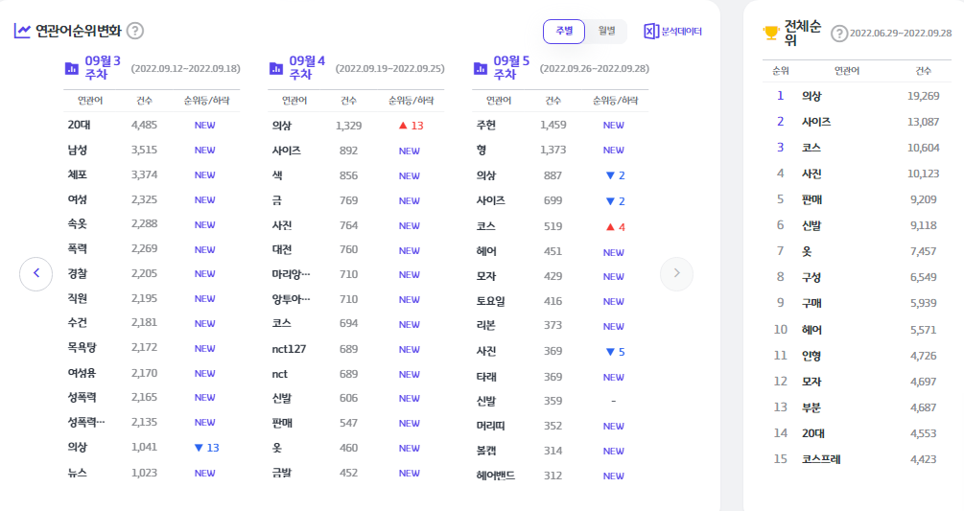Click the bar chart icon for 09월 3주차
The height and width of the screenshot is (511, 964).
tap(72, 68)
